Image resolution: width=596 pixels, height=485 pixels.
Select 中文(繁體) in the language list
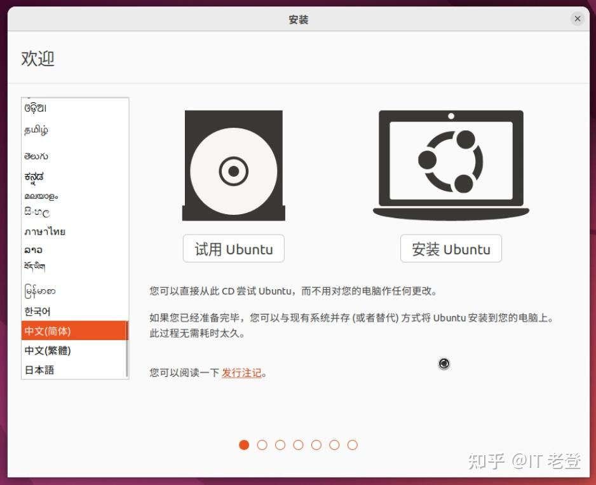pyautogui.click(x=46, y=350)
